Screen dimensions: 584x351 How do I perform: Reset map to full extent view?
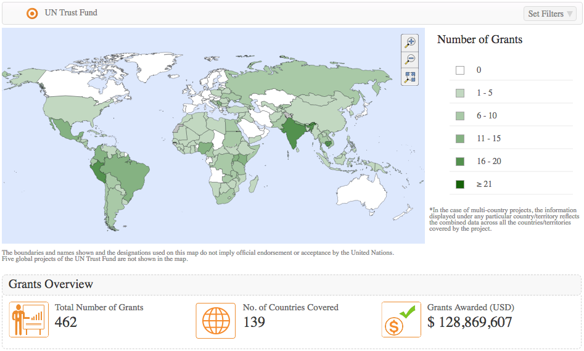tap(409, 77)
